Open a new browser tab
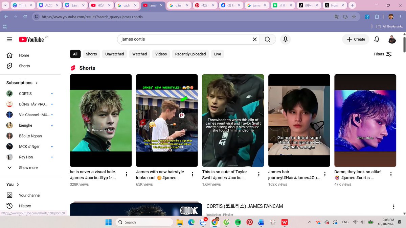This screenshot has width=406, height=228. click(352, 5)
